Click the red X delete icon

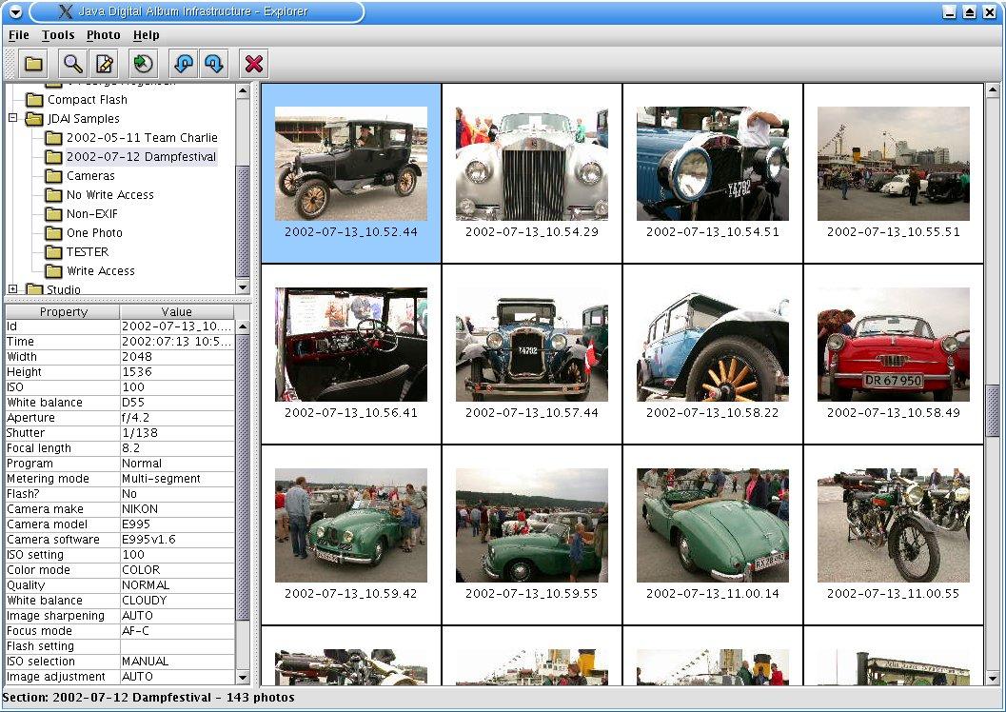point(253,64)
